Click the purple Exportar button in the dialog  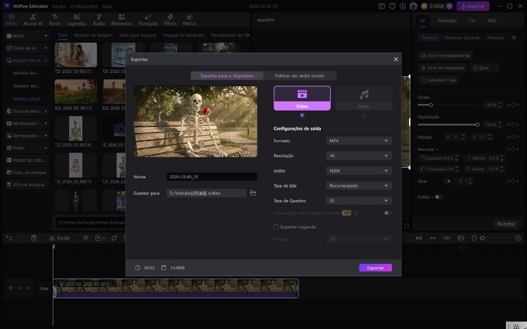375,268
